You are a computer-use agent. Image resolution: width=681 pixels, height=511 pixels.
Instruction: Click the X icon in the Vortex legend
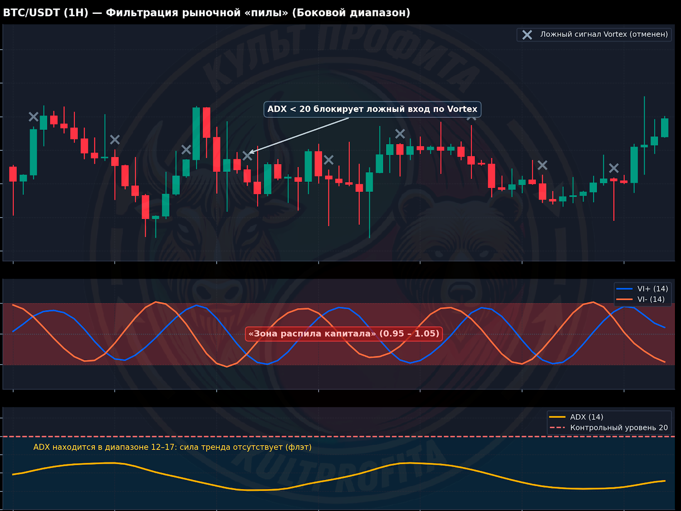(x=527, y=35)
